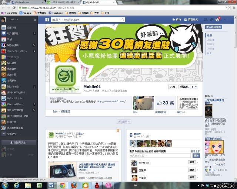
Task: Open the Garmin nuvi 3560R link thumbnail
Action: (63, 170)
